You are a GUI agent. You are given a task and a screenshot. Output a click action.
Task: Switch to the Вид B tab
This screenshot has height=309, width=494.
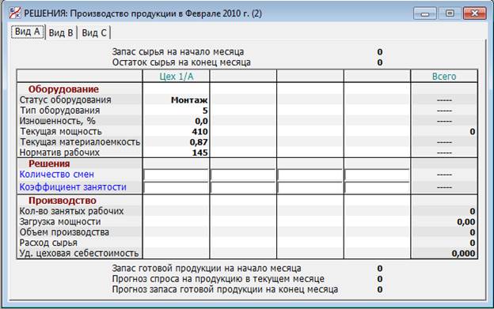click(61, 32)
